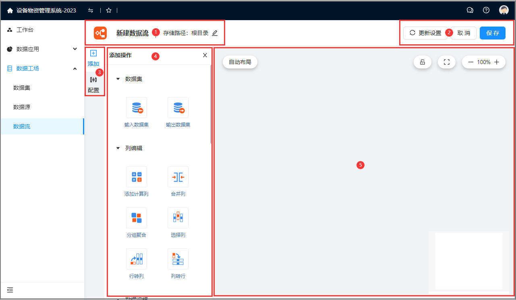This screenshot has width=516, height=300.
Task: Click the 自动布局 button
Action: coord(240,62)
